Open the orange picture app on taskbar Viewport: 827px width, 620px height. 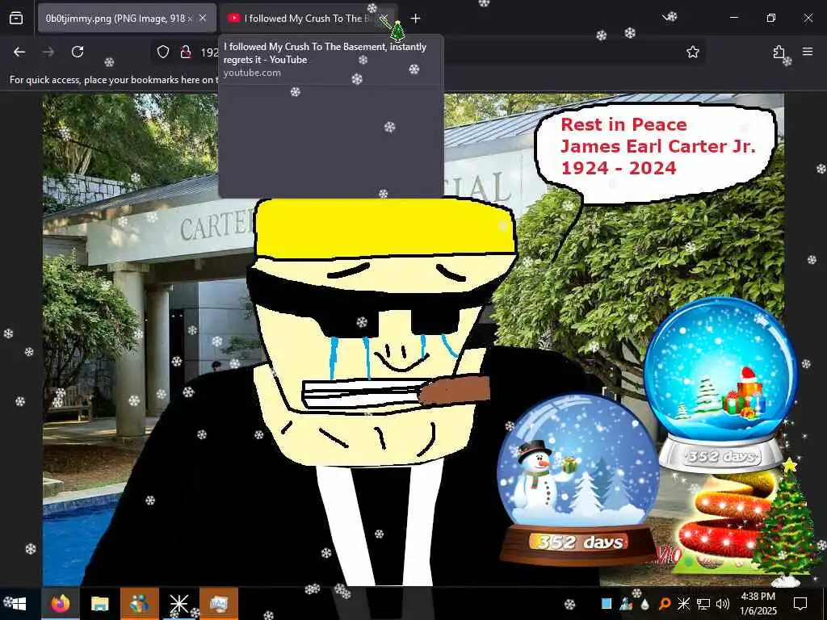tap(218, 603)
